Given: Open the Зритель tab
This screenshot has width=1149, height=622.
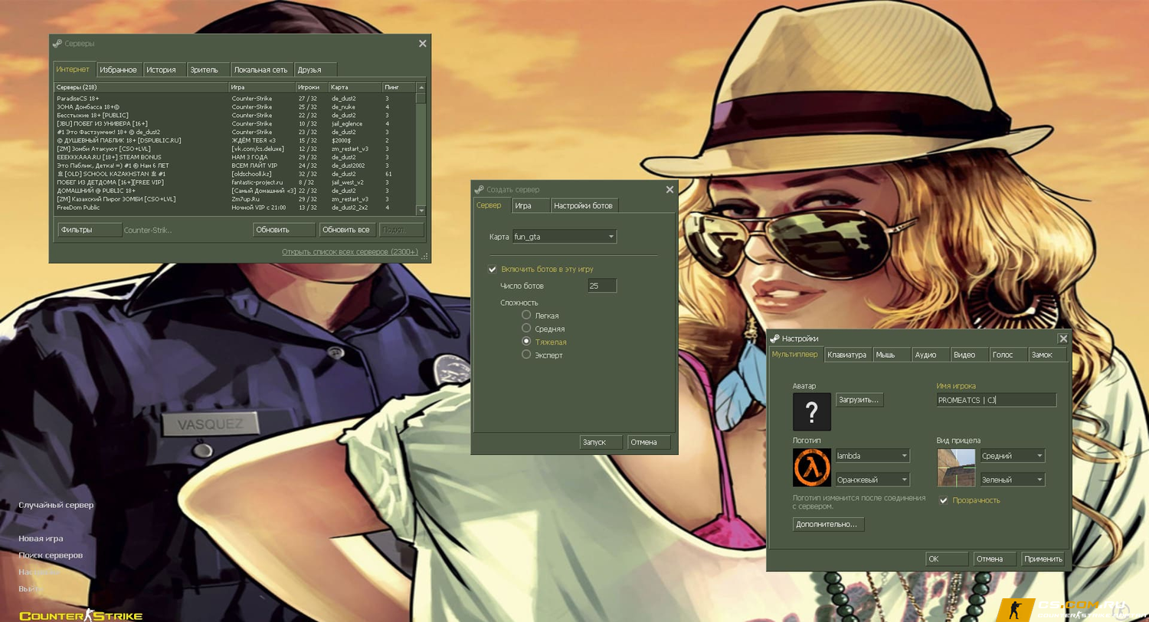Looking at the screenshot, I should [208, 70].
